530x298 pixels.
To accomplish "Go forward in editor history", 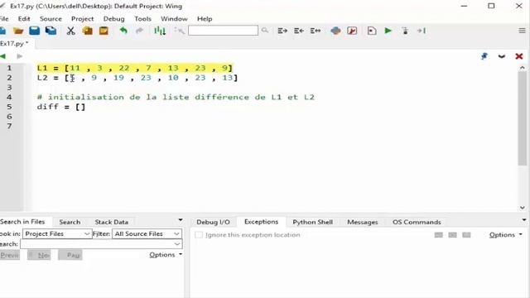I will (20, 56).
